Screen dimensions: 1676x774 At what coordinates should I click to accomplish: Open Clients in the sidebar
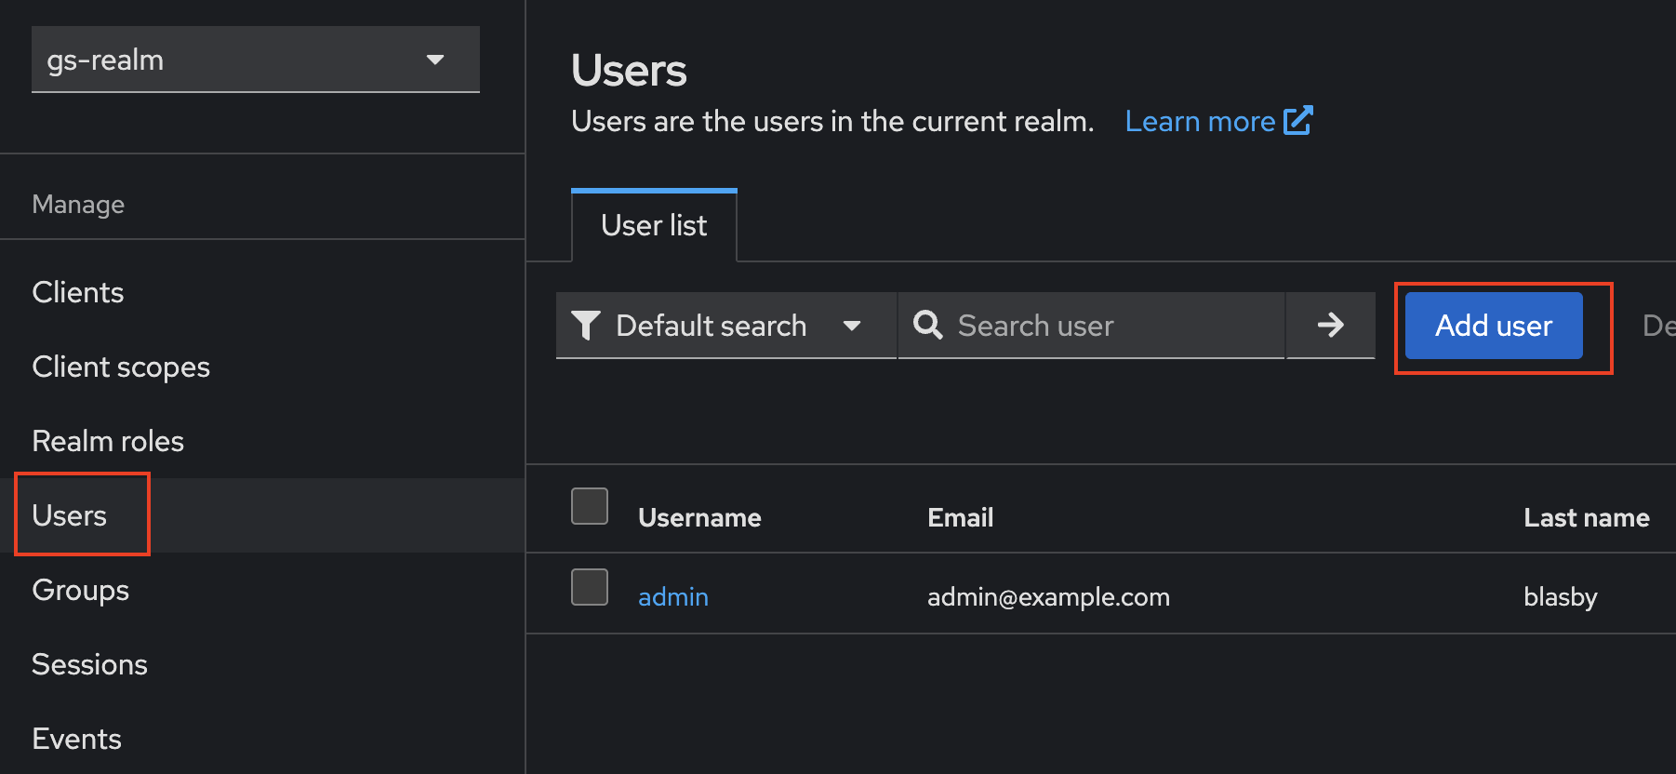tap(78, 293)
